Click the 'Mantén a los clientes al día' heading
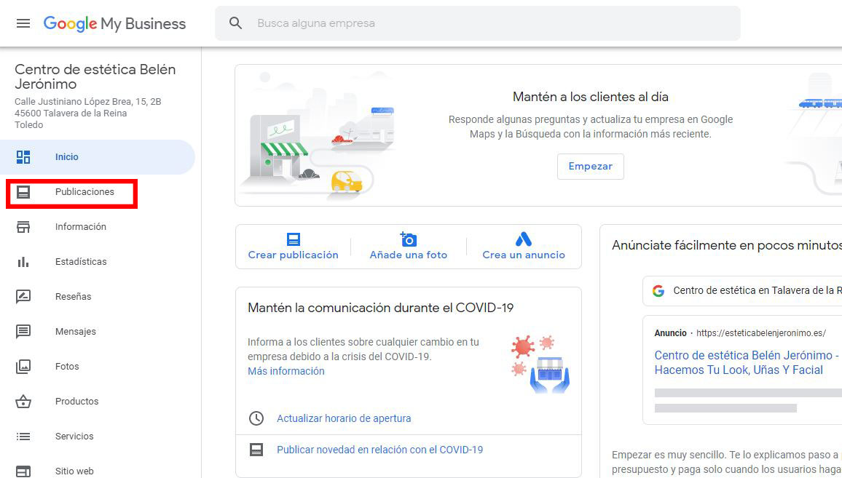842x478 pixels. point(590,97)
